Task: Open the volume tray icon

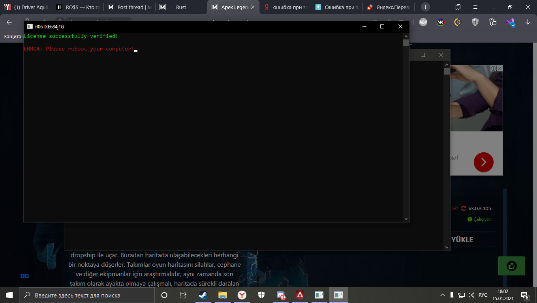Action: (471, 295)
